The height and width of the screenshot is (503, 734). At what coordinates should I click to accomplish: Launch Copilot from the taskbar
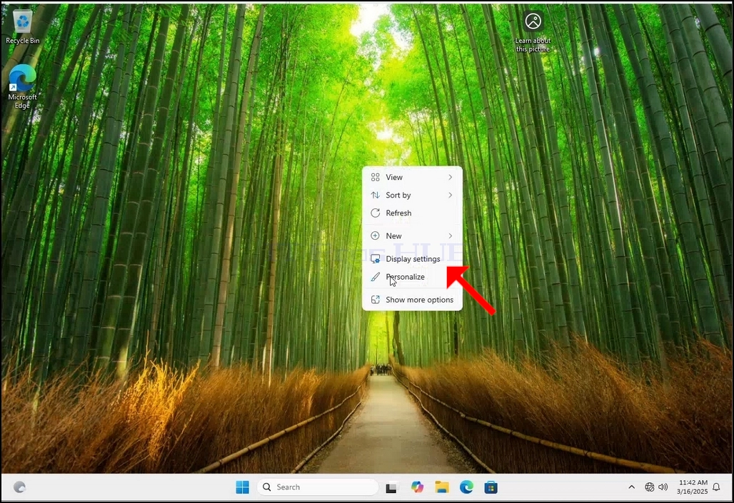(x=416, y=487)
